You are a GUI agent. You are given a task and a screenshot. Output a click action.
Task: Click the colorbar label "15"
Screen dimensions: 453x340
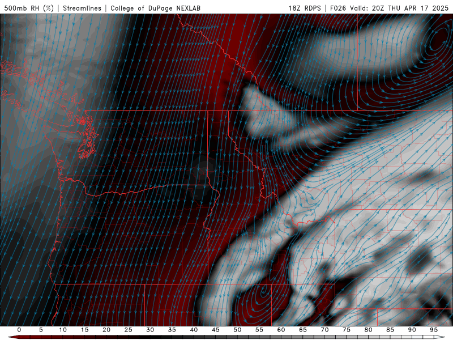coord(84,330)
